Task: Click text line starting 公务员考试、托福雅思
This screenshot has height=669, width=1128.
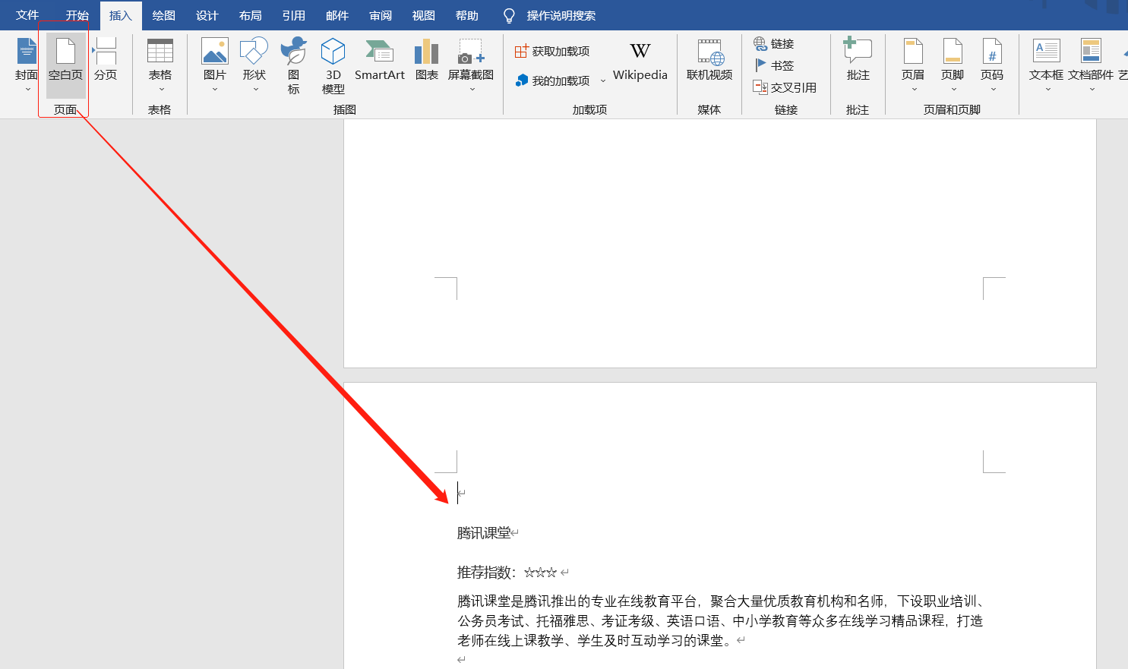Action: 720,621
